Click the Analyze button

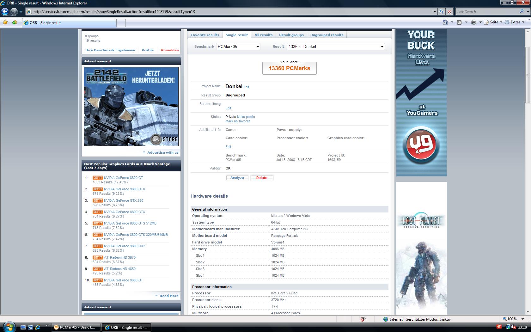[237, 178]
